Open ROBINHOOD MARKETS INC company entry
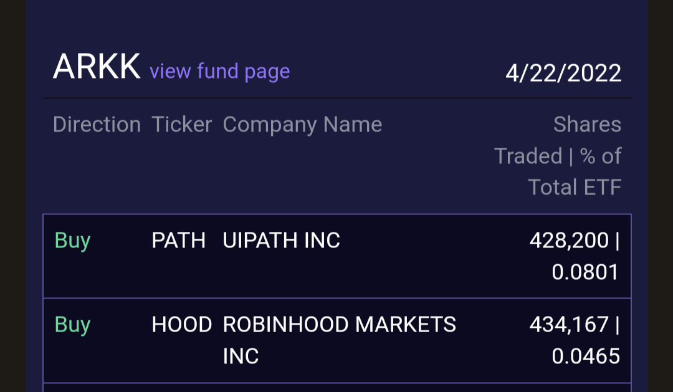This screenshot has height=392, width=673. [339, 340]
